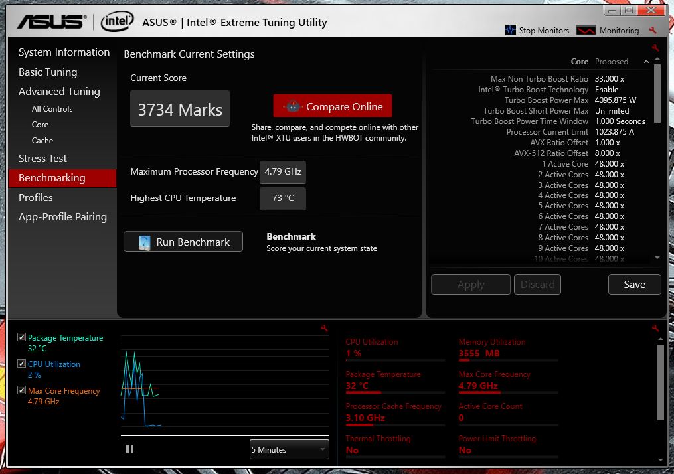Click the Run Benchmark button icon

(145, 242)
